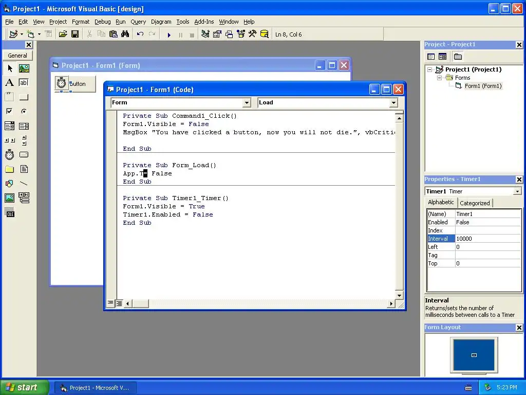Open Add Standard EXE Project dropdown arrow
The height and width of the screenshot is (395, 526).
click(22, 34)
